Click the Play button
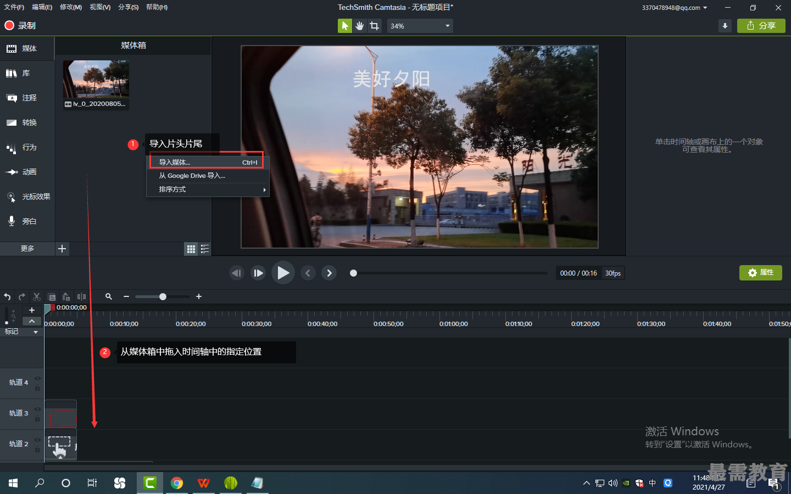The height and width of the screenshot is (494, 791). [283, 273]
